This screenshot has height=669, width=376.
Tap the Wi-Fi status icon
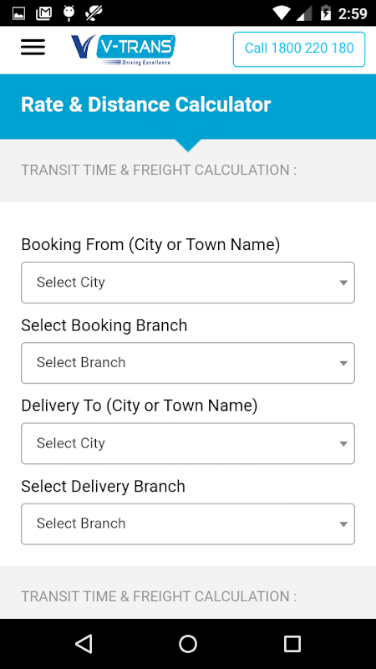282,13
